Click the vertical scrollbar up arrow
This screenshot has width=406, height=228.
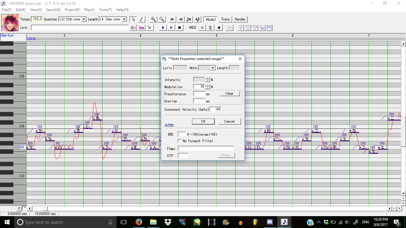coord(403,44)
